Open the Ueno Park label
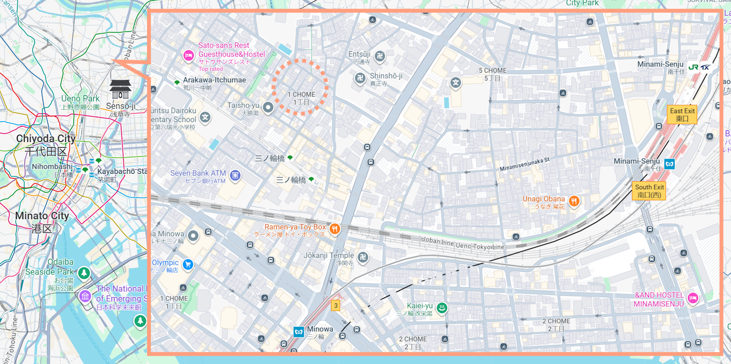731x364 pixels. pos(80,99)
